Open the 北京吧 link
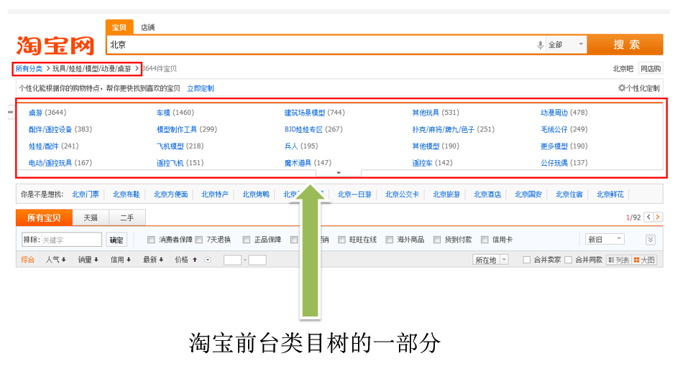The height and width of the screenshot is (366, 675). click(x=623, y=68)
